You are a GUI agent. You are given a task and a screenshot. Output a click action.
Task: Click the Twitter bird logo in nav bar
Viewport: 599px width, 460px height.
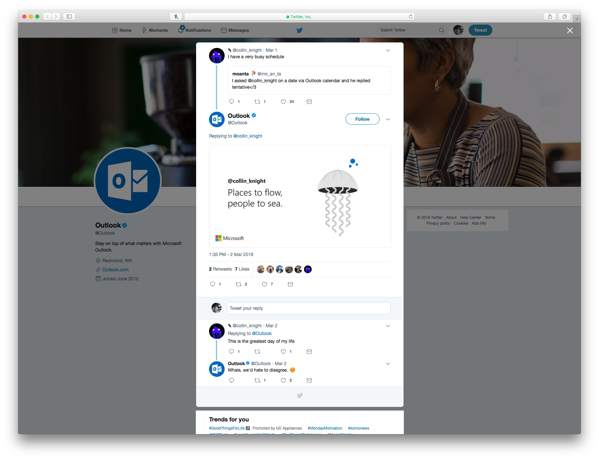299,30
